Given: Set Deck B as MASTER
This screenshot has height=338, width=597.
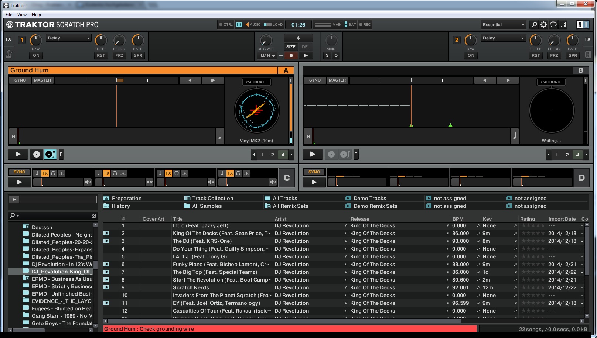Looking at the screenshot, I should pos(337,80).
